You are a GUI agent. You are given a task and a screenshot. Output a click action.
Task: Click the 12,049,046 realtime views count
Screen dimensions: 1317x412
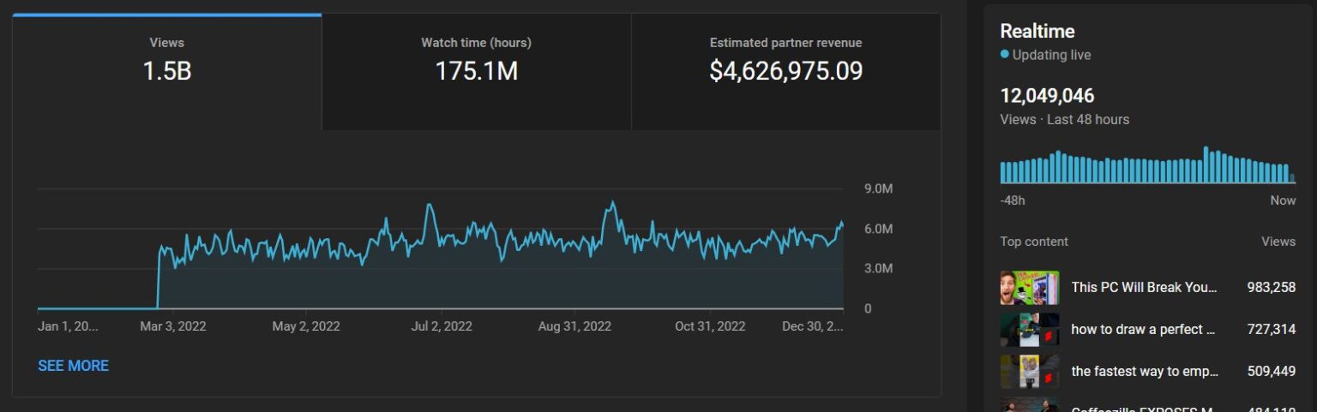1047,96
